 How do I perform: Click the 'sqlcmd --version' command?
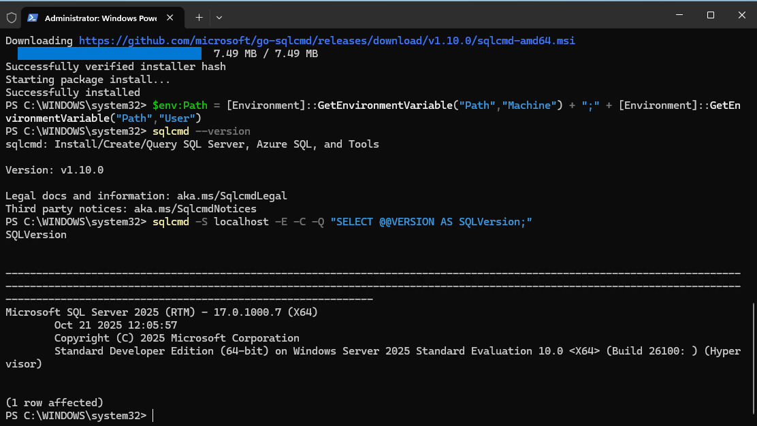(202, 131)
